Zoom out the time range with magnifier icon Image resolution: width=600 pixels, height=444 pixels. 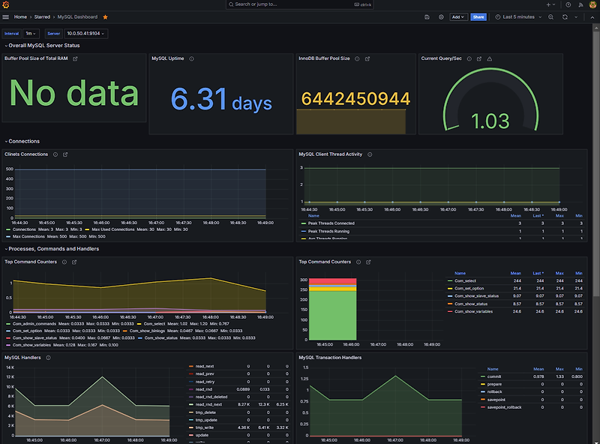550,16
